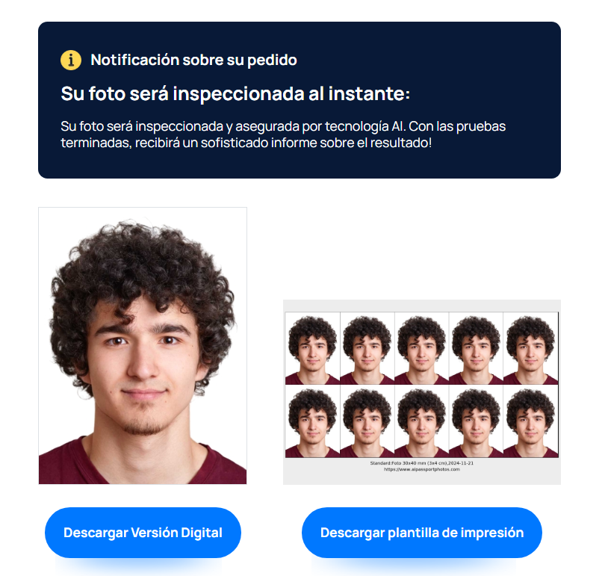605x576 pixels.
Task: Select bottom-row last photo in print sheet
Action: click(530, 421)
